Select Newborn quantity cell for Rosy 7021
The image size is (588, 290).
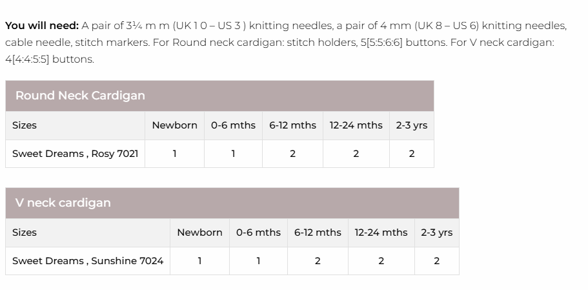pyautogui.click(x=174, y=154)
